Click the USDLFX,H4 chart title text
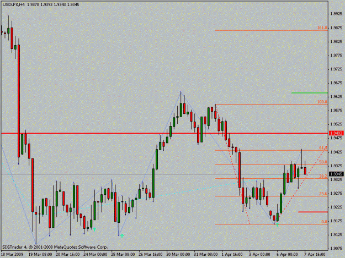The width and height of the screenshot is (345, 258). (13, 4)
